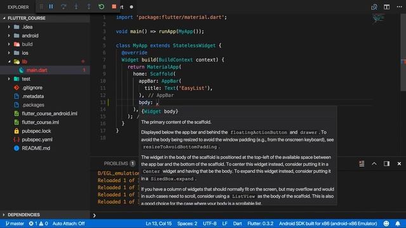The height and width of the screenshot is (228, 406).
Task: Click the EXPLORER panel title
Action: [18, 7]
